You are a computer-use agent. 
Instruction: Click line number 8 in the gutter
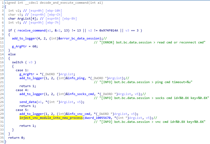click(3, 30)
